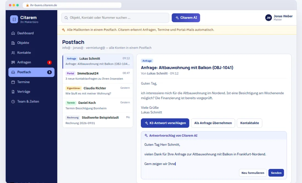Click the Team & Zeiten clock icon
Image resolution: width=302 pixels, height=183 pixels.
point(13,101)
